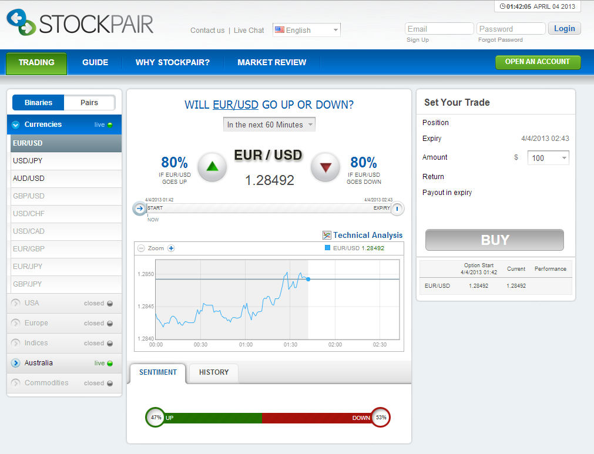Viewport: 594px width, 454px height.
Task: Open the WHY STOCKPAIR? menu item
Action: (172, 62)
